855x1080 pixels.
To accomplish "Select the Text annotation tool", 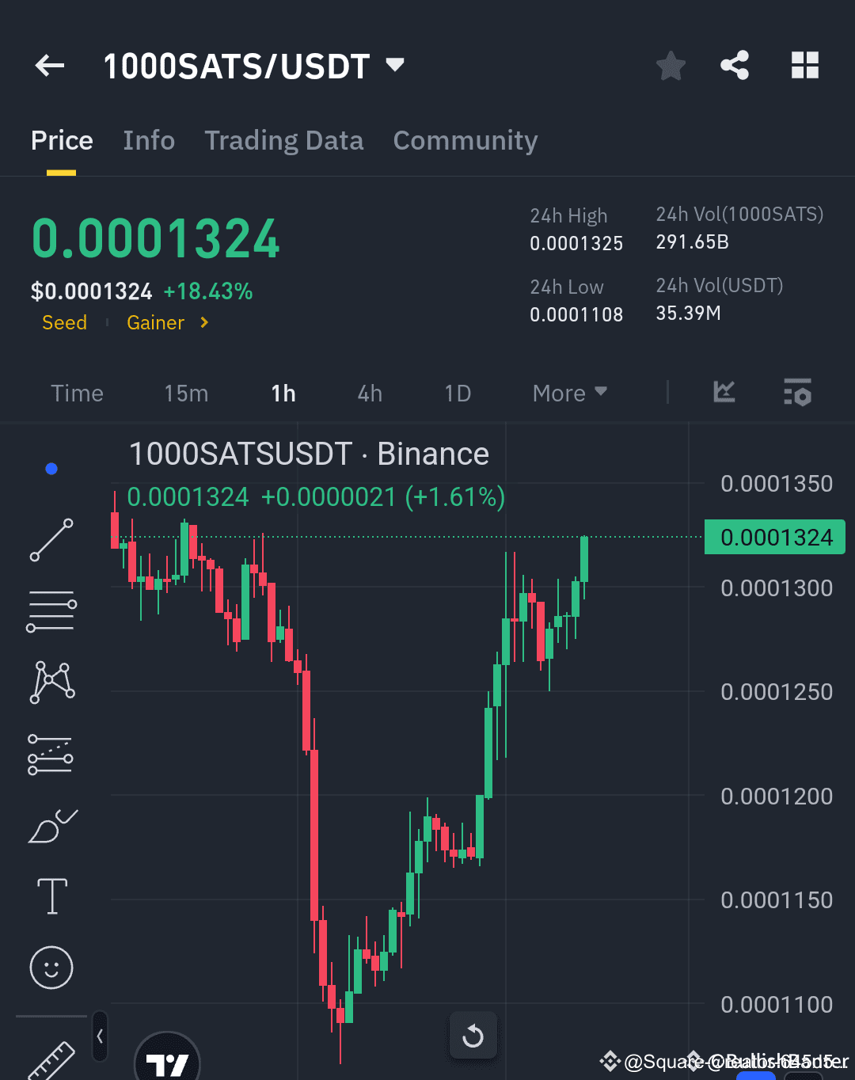I will 51,896.
